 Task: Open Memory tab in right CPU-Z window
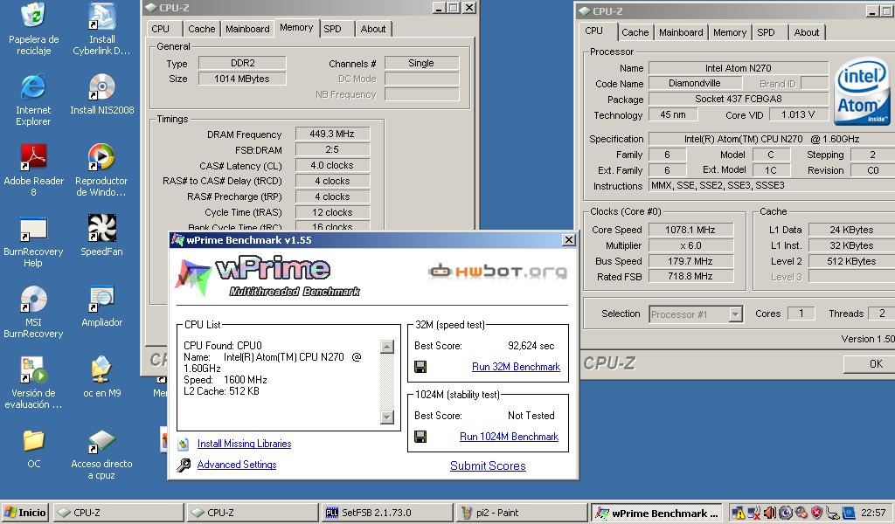(730, 32)
